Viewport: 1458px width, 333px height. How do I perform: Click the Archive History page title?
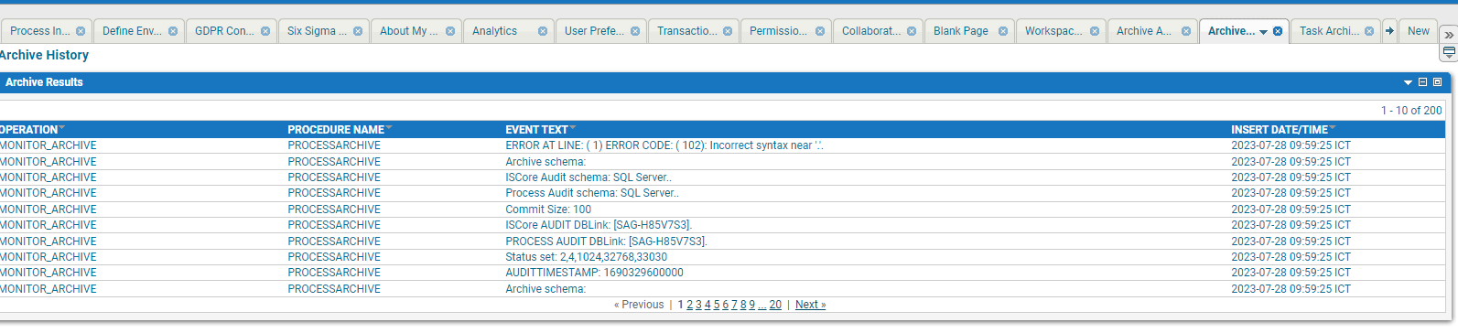[44, 55]
